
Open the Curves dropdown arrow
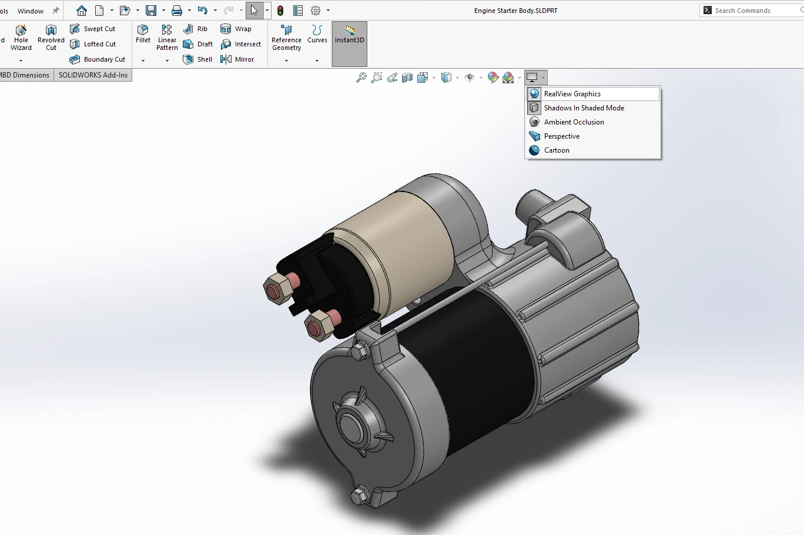(317, 60)
